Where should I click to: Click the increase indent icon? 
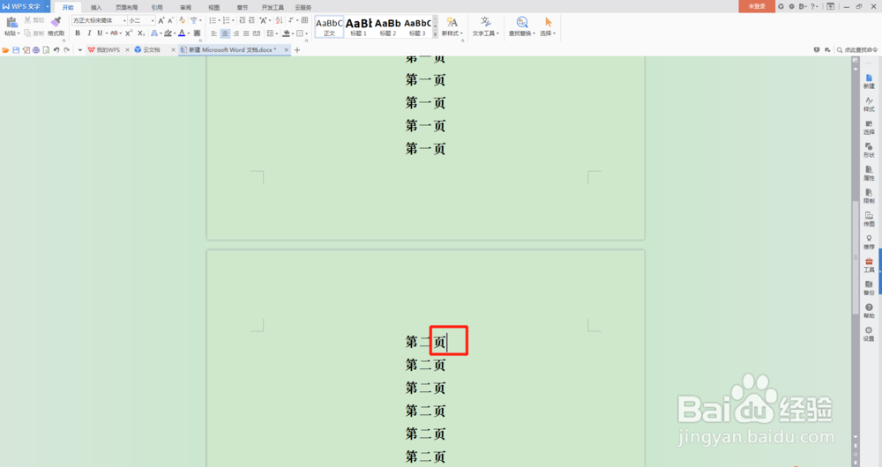coord(251,20)
